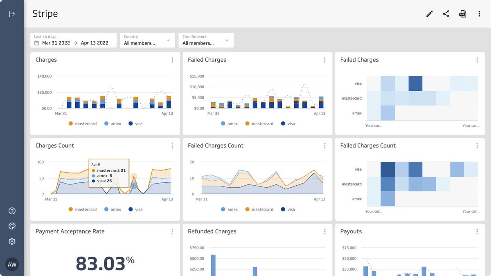The height and width of the screenshot is (276, 491).
Task: Open the AW user avatar
Action: pyautogui.click(x=12, y=265)
